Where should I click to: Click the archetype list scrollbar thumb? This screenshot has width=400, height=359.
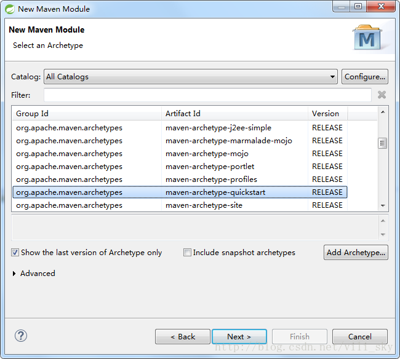pyautogui.click(x=382, y=143)
